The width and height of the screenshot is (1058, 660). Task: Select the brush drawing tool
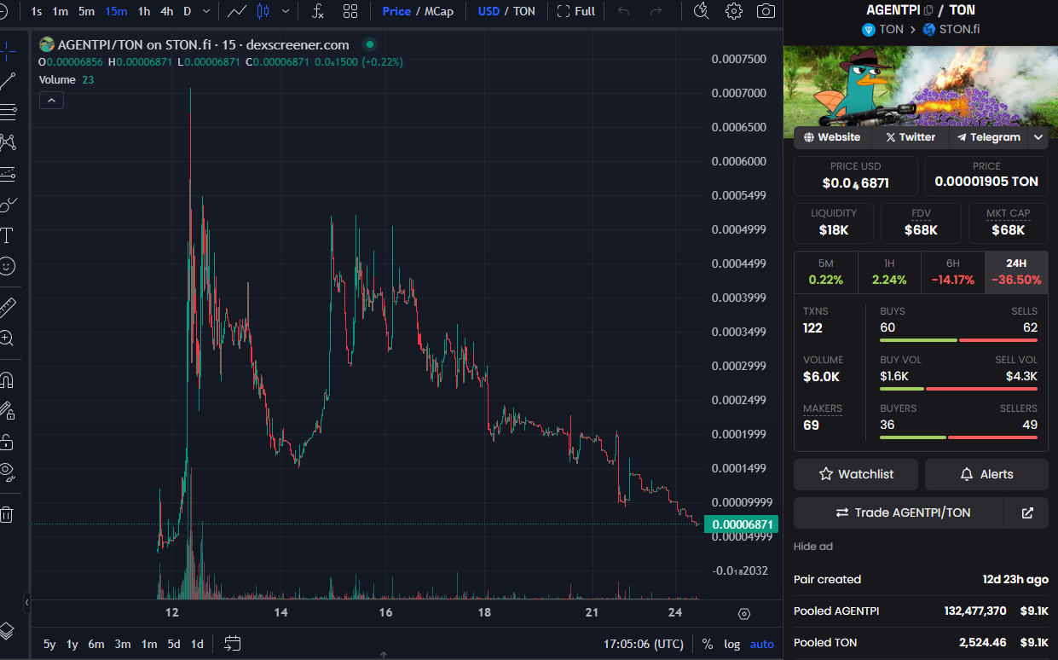7,205
